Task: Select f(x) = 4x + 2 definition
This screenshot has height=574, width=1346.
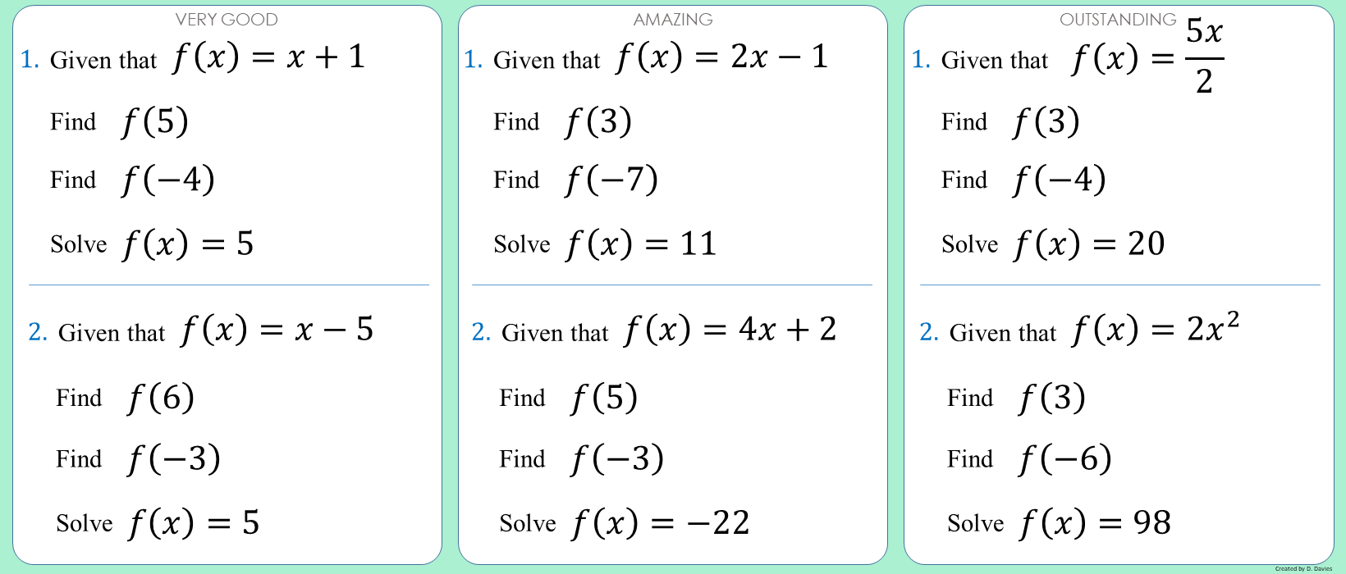Action: point(730,330)
